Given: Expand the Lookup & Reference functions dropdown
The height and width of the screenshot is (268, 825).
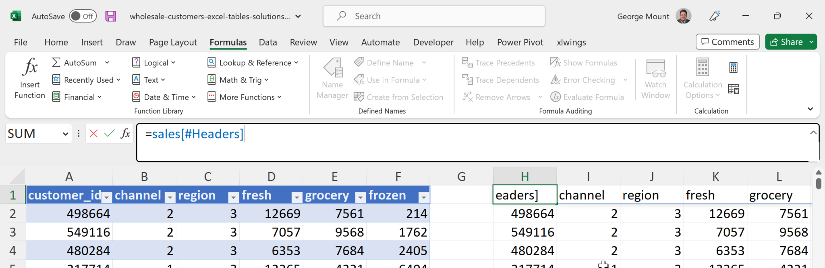Looking at the screenshot, I should pos(254,63).
